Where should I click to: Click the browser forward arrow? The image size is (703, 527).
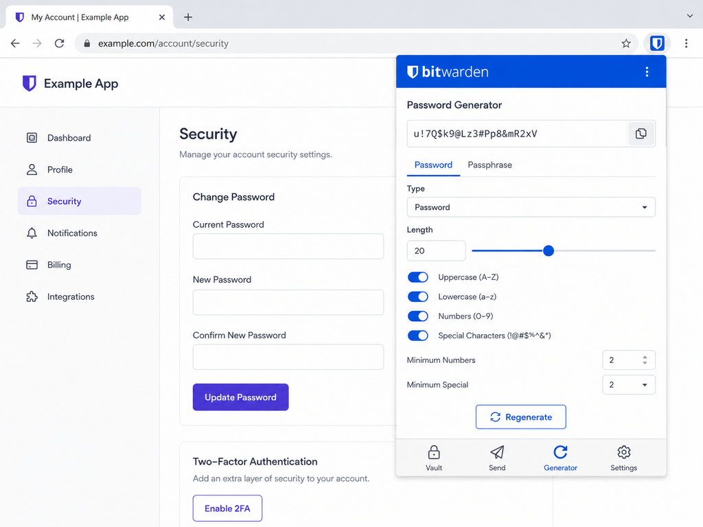[37, 43]
